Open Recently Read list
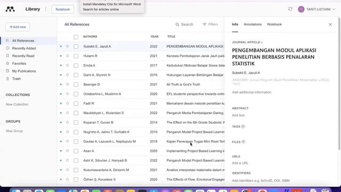The image size is (341, 192). tap(23, 56)
